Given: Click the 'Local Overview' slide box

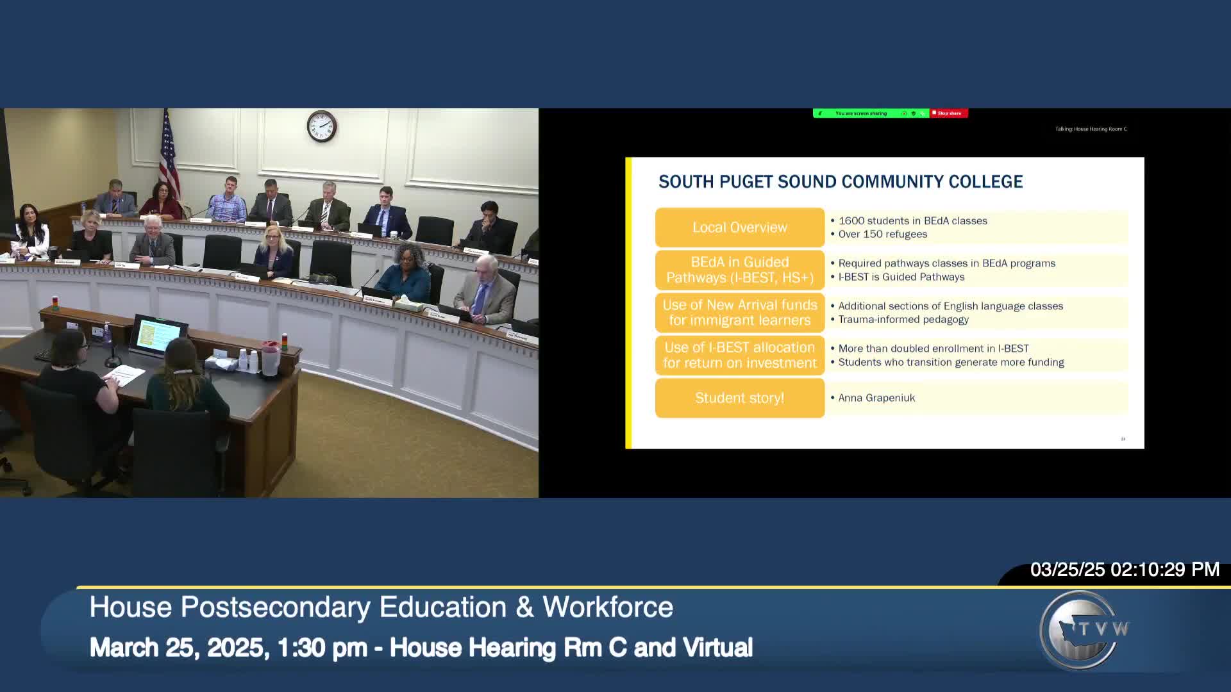Looking at the screenshot, I should coord(740,227).
